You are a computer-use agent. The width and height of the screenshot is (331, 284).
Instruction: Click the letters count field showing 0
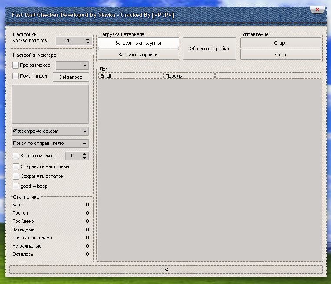pyautogui.click(x=73, y=156)
